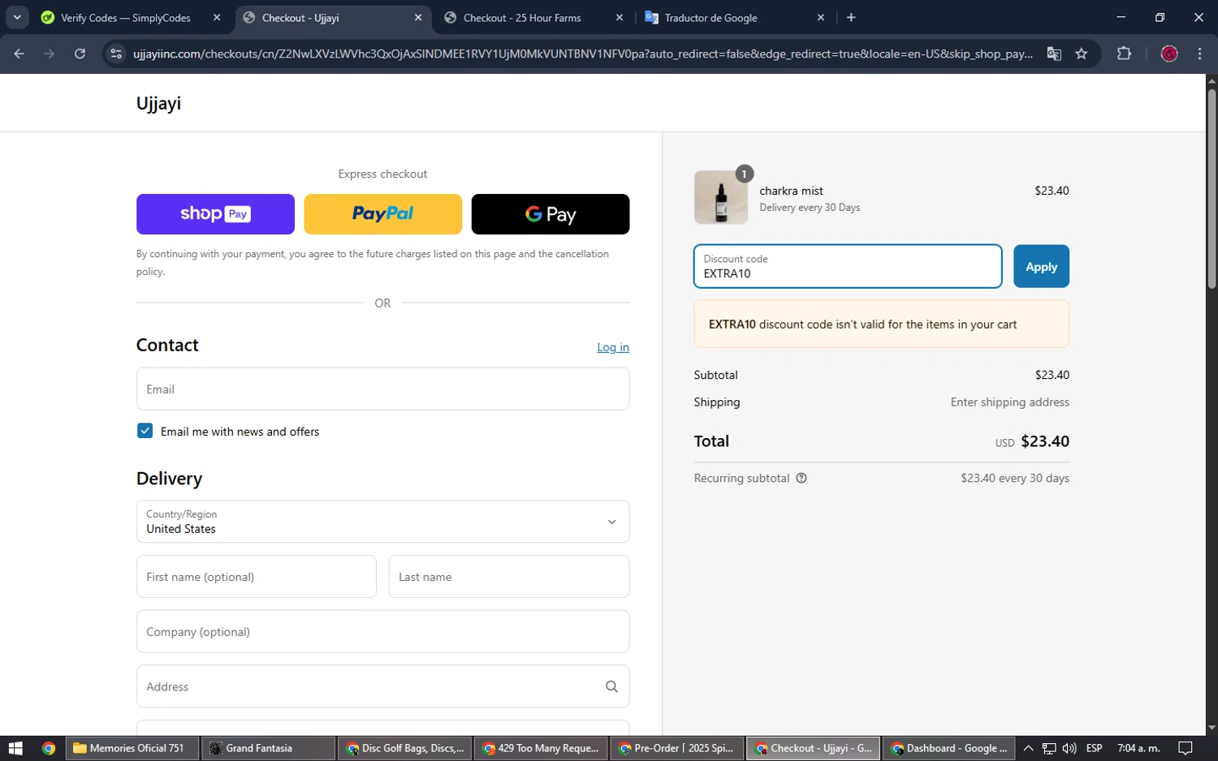Viewport: 1218px width, 761px height.
Task: Switch to Pre-Order 2025 taskbar window
Action: pos(677,748)
